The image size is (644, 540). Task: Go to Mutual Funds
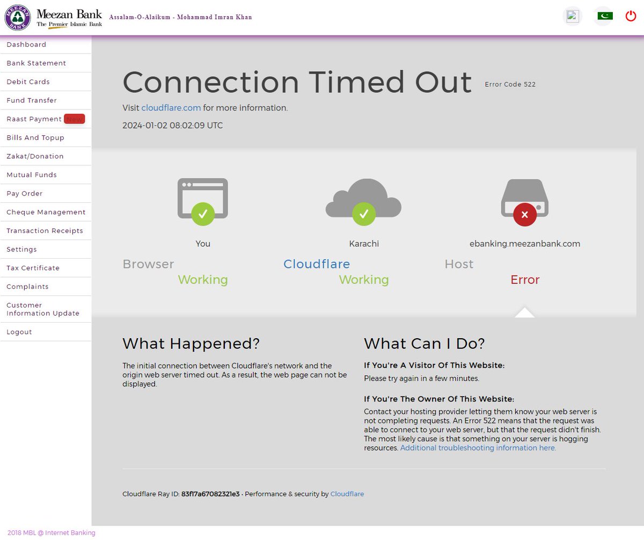[x=46, y=175]
